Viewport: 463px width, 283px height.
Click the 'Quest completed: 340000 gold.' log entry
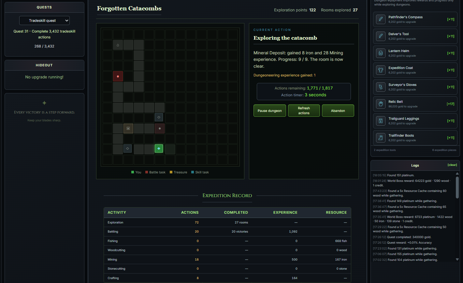409,237
